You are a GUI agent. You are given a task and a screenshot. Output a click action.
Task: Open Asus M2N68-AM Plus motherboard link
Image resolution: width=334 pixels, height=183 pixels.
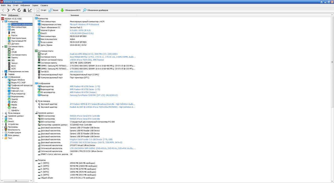click(x=103, y=57)
